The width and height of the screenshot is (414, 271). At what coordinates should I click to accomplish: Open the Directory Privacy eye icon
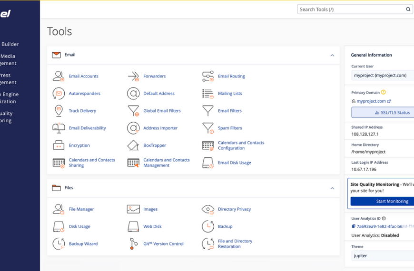(x=208, y=209)
